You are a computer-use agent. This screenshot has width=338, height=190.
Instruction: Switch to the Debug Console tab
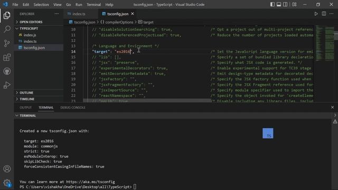tap(73, 108)
